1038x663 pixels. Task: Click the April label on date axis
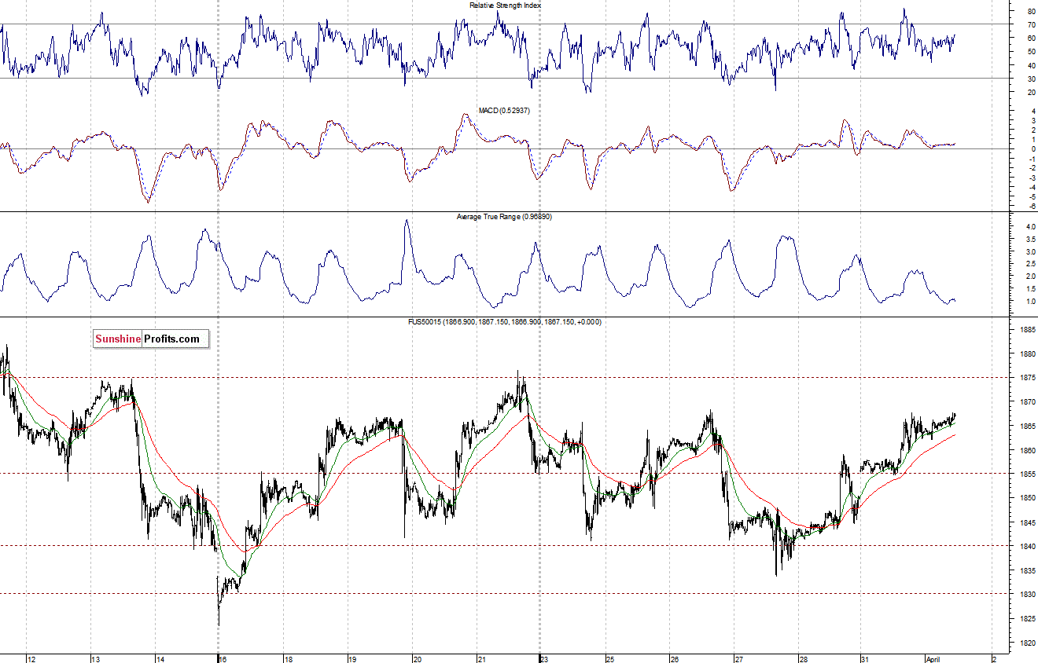click(934, 659)
